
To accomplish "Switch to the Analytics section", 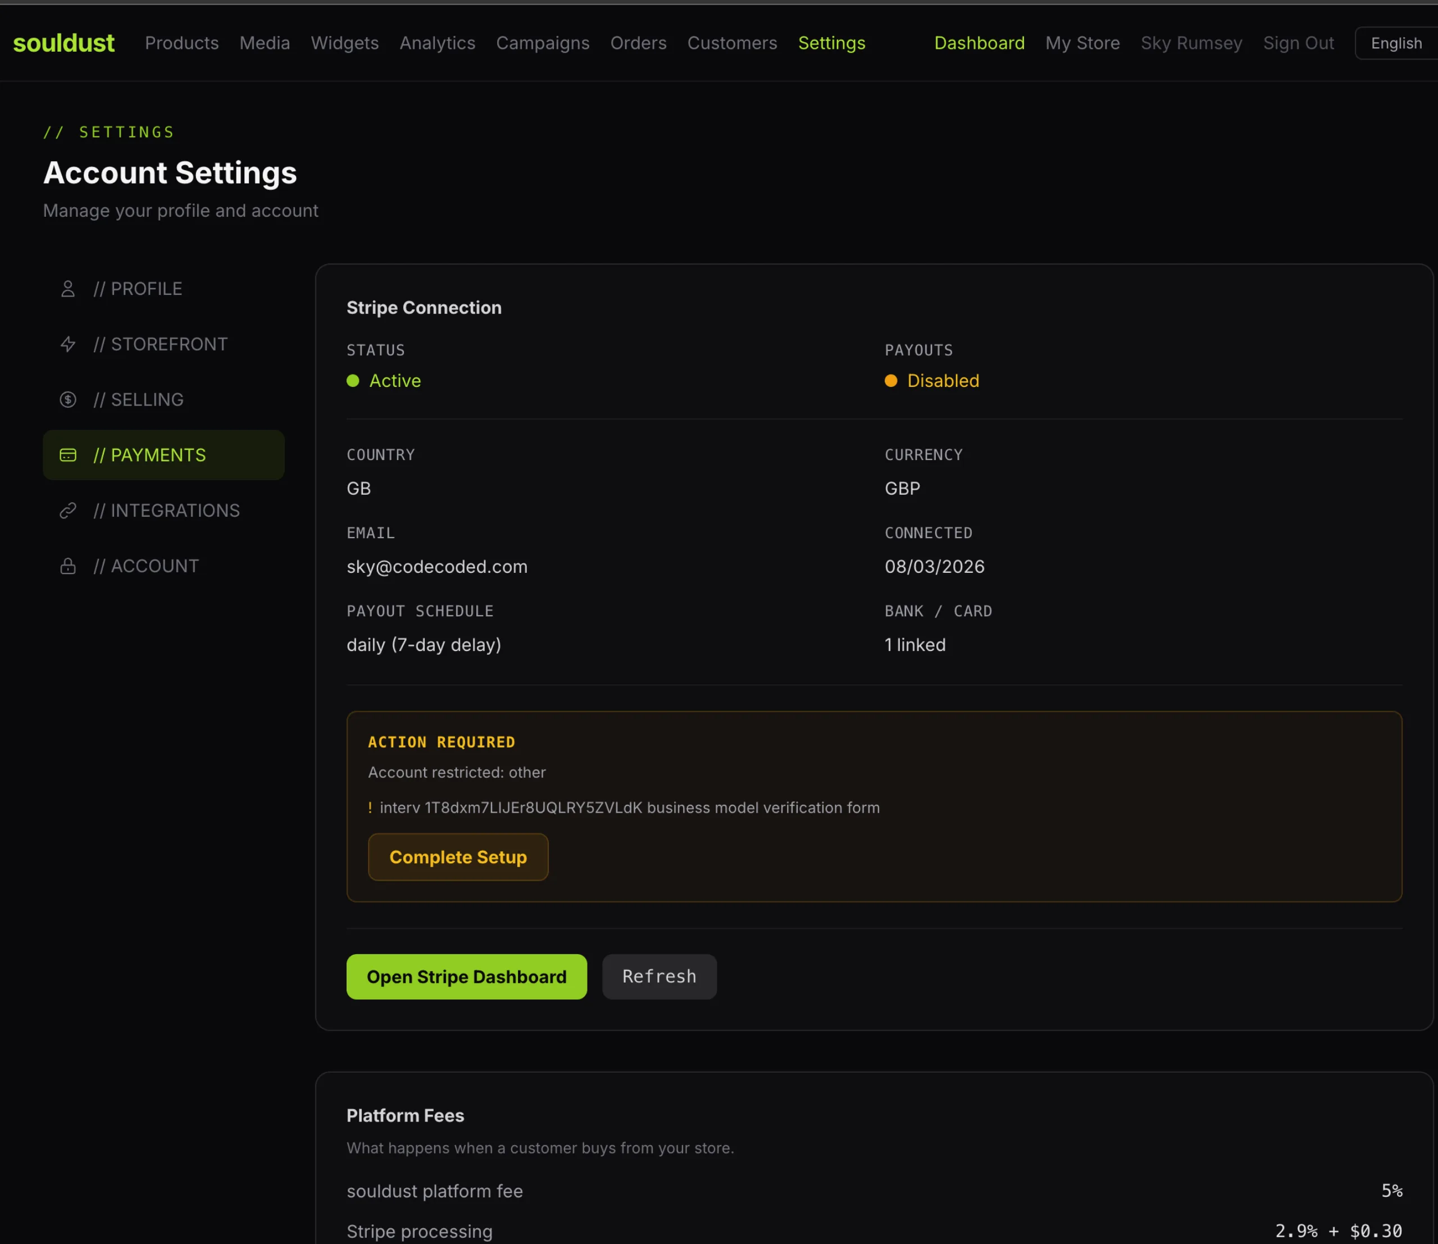I will click(x=437, y=42).
